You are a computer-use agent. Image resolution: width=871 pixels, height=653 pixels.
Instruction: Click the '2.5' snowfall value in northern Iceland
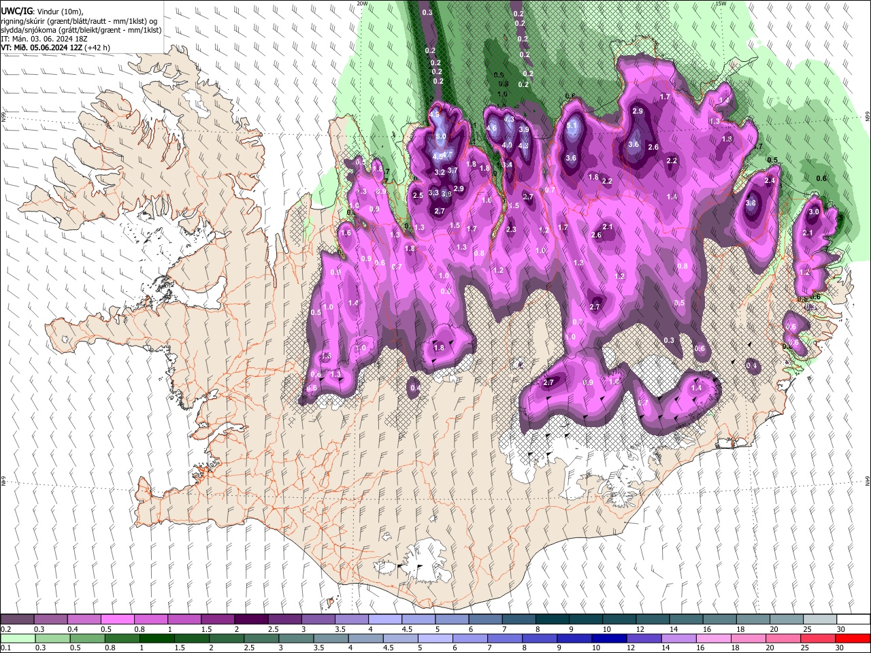pos(418,196)
